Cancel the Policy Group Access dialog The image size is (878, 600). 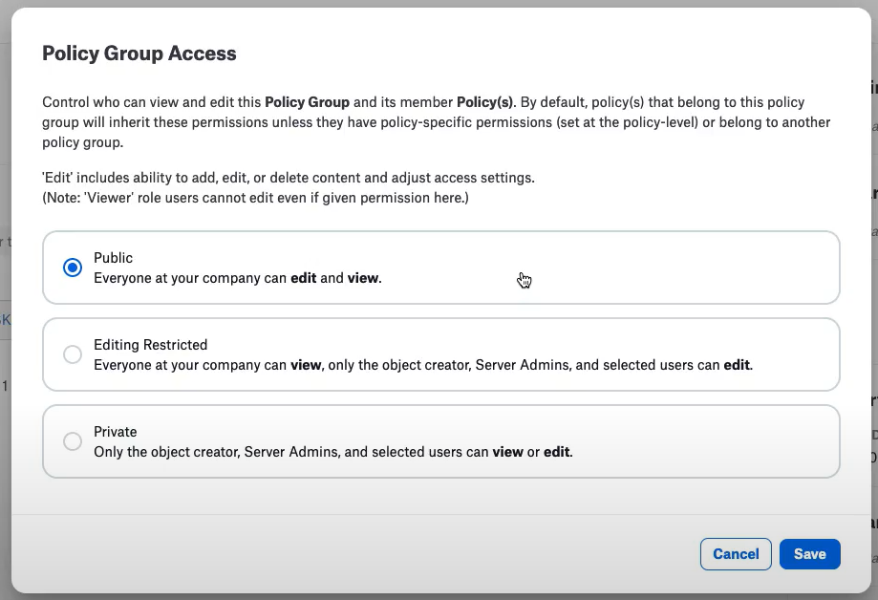[x=736, y=554]
